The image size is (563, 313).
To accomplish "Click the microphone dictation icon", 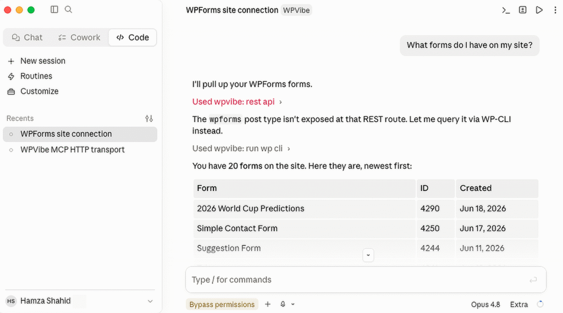I will (x=283, y=304).
